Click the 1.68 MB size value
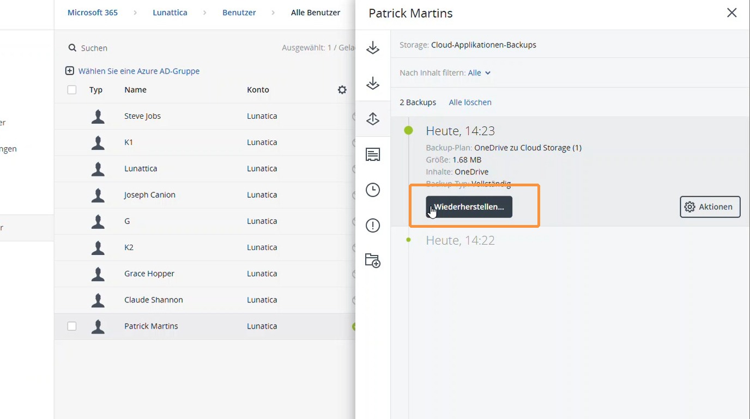This screenshot has width=750, height=419. (467, 160)
